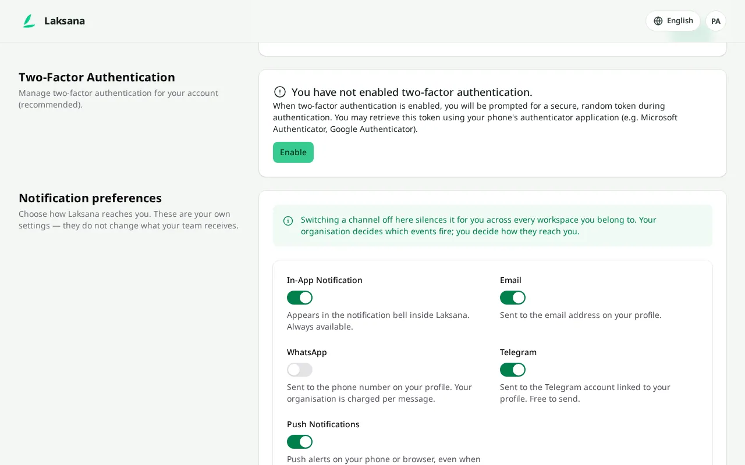
Task: Click the Email channel label
Action: pyautogui.click(x=510, y=280)
